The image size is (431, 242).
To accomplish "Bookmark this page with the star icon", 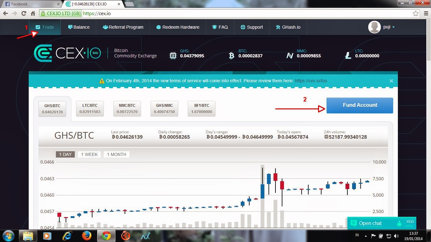I will (416, 14).
